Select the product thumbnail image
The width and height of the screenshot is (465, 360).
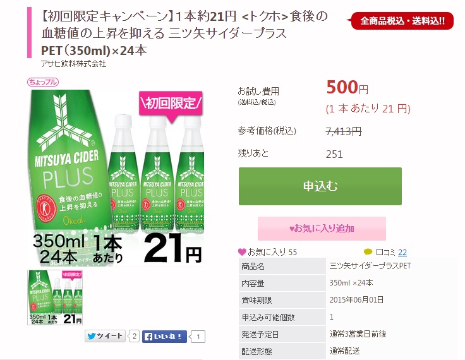coord(55,297)
